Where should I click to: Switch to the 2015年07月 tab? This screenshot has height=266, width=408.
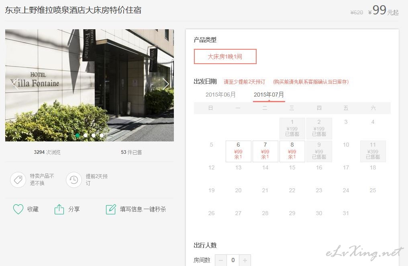pyautogui.click(x=269, y=95)
